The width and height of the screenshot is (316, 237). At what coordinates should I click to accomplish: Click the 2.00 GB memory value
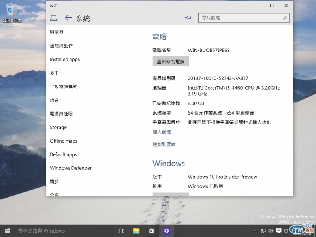[x=196, y=103]
